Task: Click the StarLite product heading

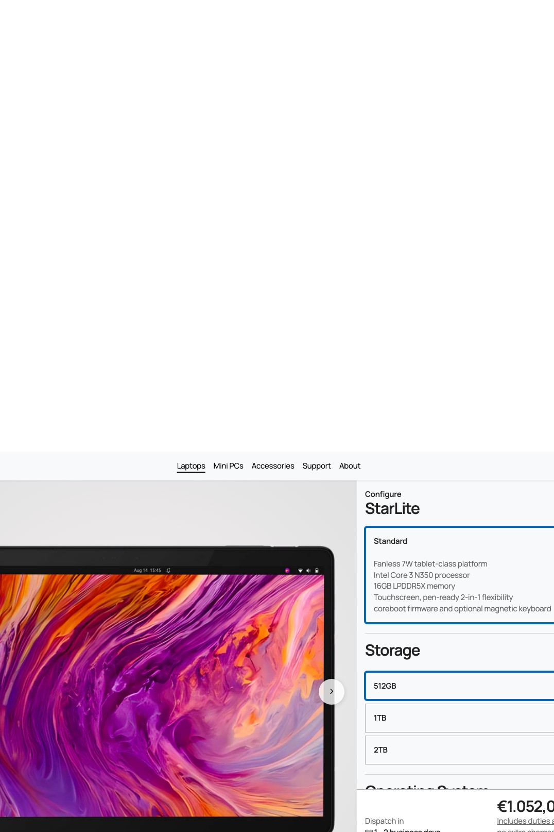Action: [392, 508]
